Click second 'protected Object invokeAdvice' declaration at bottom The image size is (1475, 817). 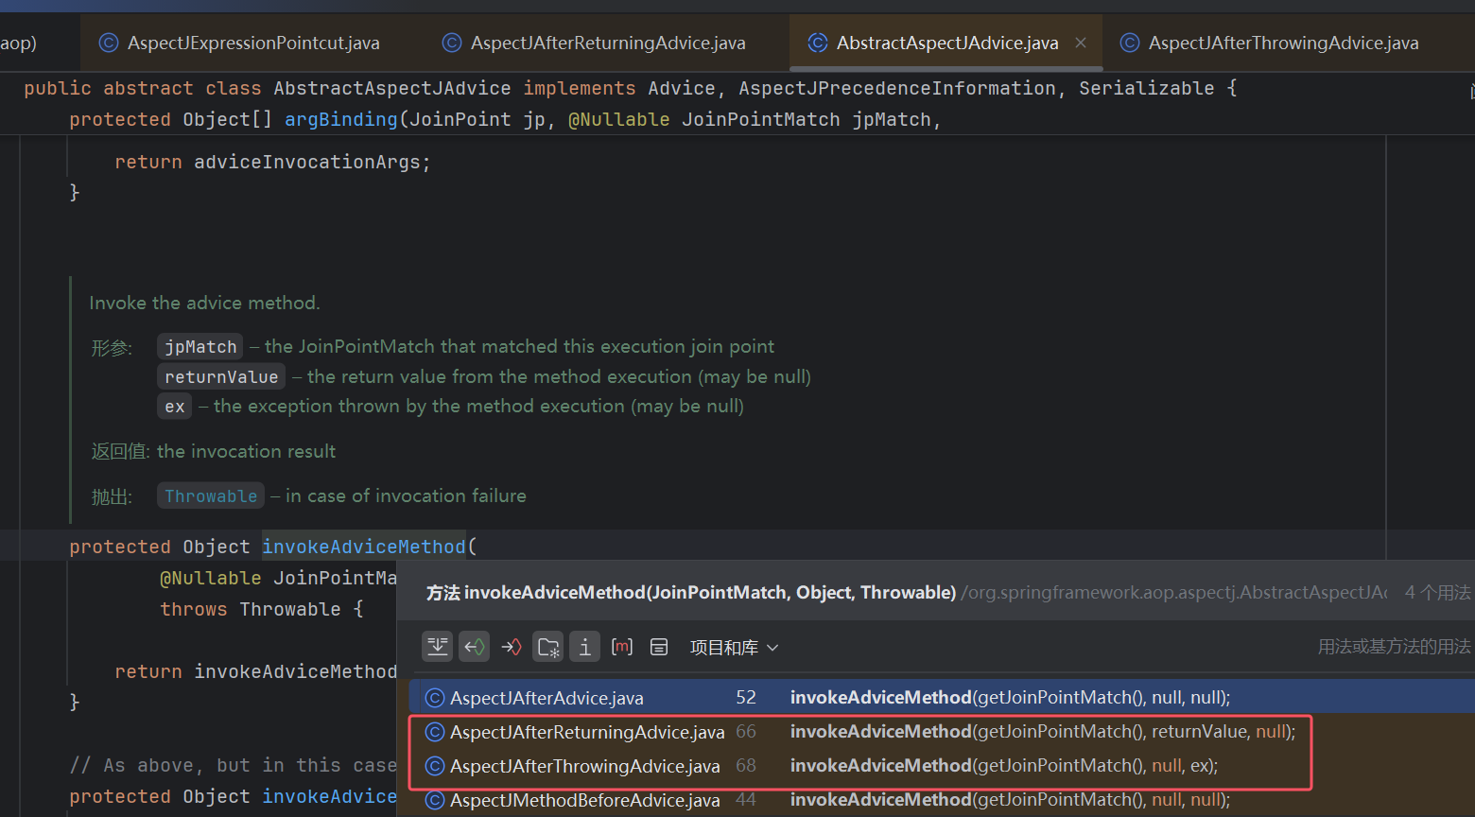click(x=234, y=796)
